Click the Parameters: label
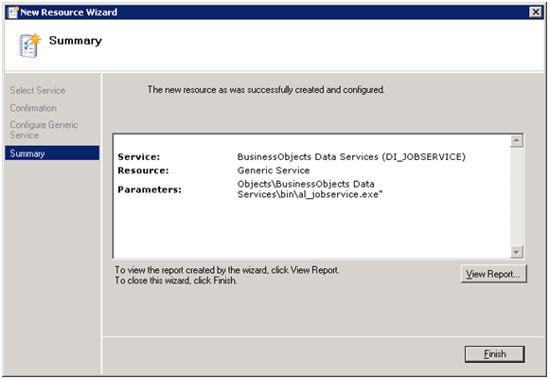The width and height of the screenshot is (549, 379). 150,189
